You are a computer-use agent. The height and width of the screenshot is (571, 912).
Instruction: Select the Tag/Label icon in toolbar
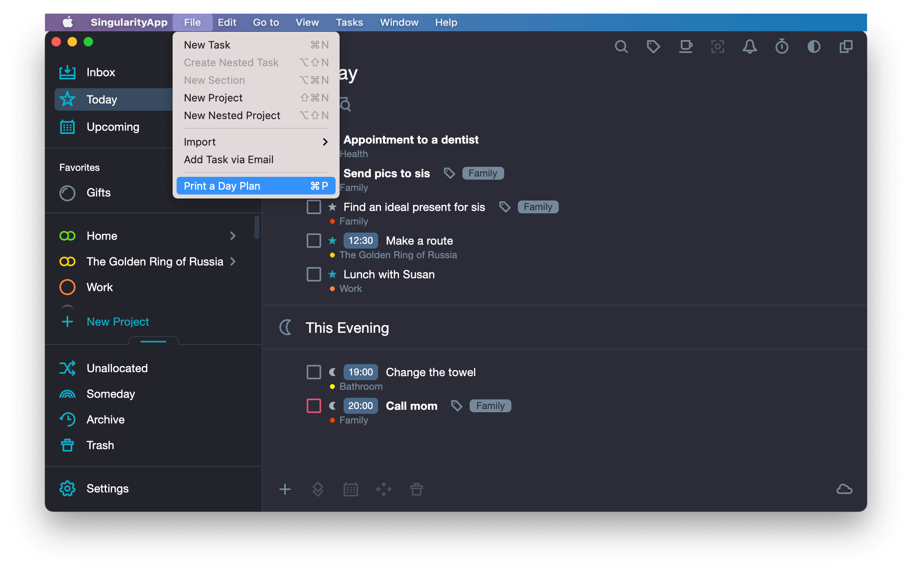coord(652,47)
